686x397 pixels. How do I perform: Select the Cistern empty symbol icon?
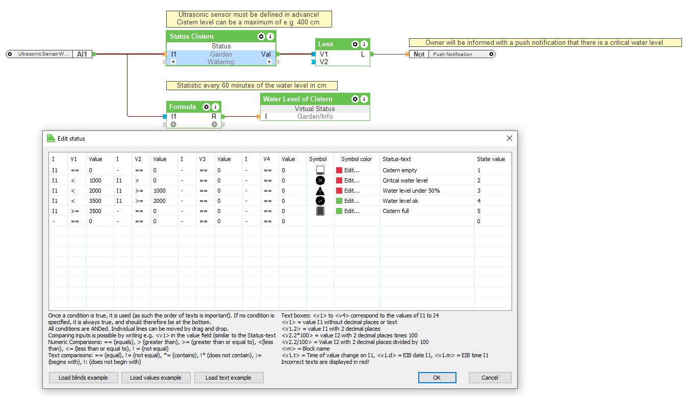(x=320, y=170)
